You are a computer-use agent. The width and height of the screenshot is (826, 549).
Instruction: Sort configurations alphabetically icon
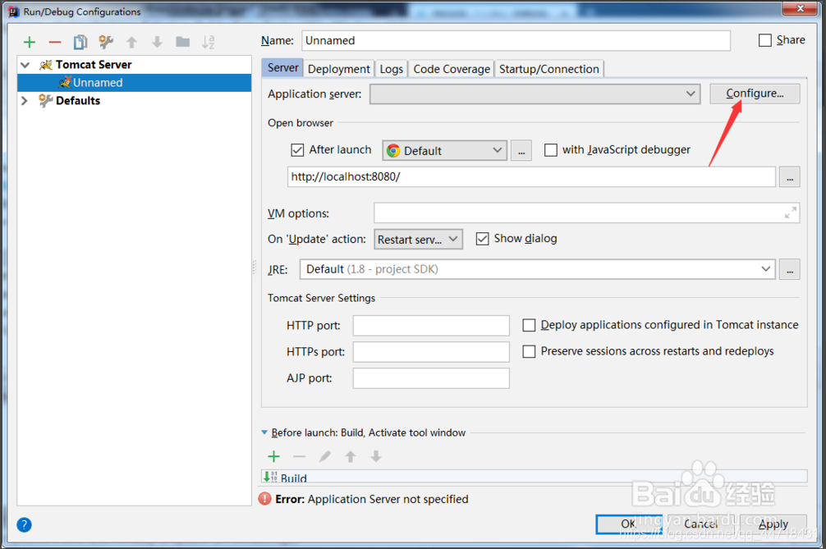pyautogui.click(x=209, y=42)
